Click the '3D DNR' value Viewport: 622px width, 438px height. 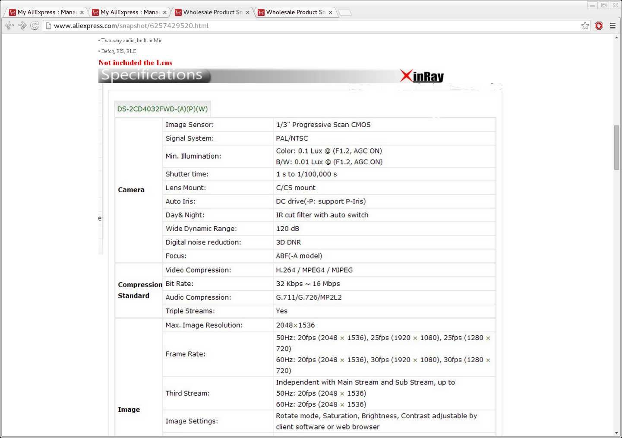point(289,242)
